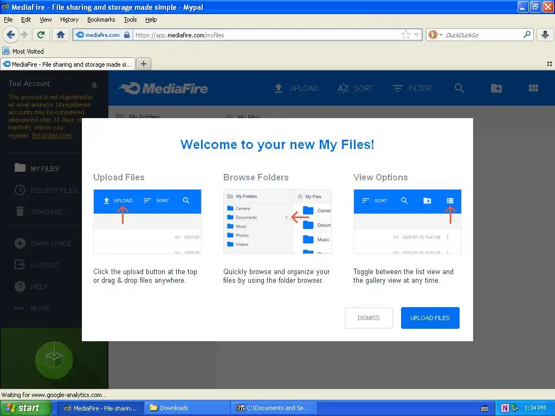Open the URL history dropdown arrow
555x416 pixels.
417,35
